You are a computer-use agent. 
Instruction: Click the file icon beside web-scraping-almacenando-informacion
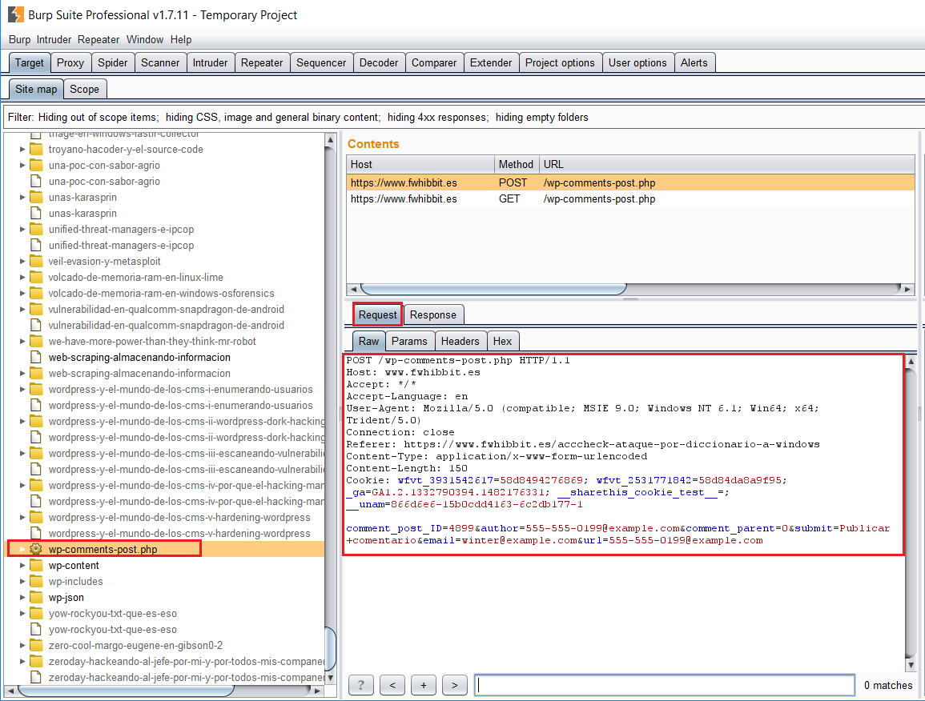[x=35, y=357]
